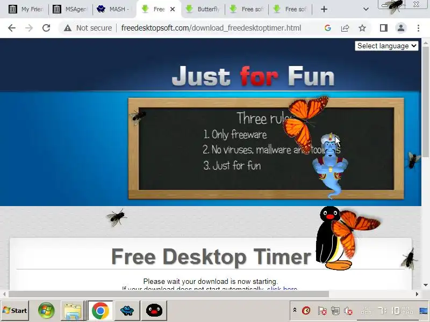430x322 pixels.
Task: Open the Chrome three-dot menu
Action: pyautogui.click(x=418, y=28)
